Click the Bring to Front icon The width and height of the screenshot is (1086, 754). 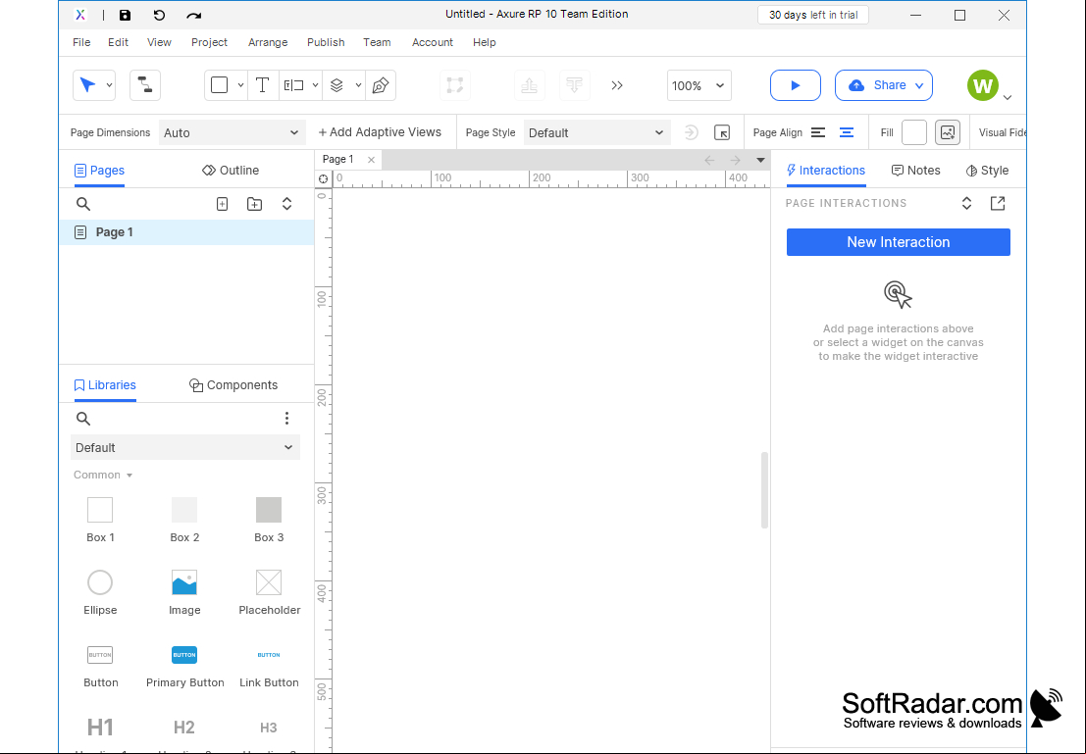(x=529, y=85)
